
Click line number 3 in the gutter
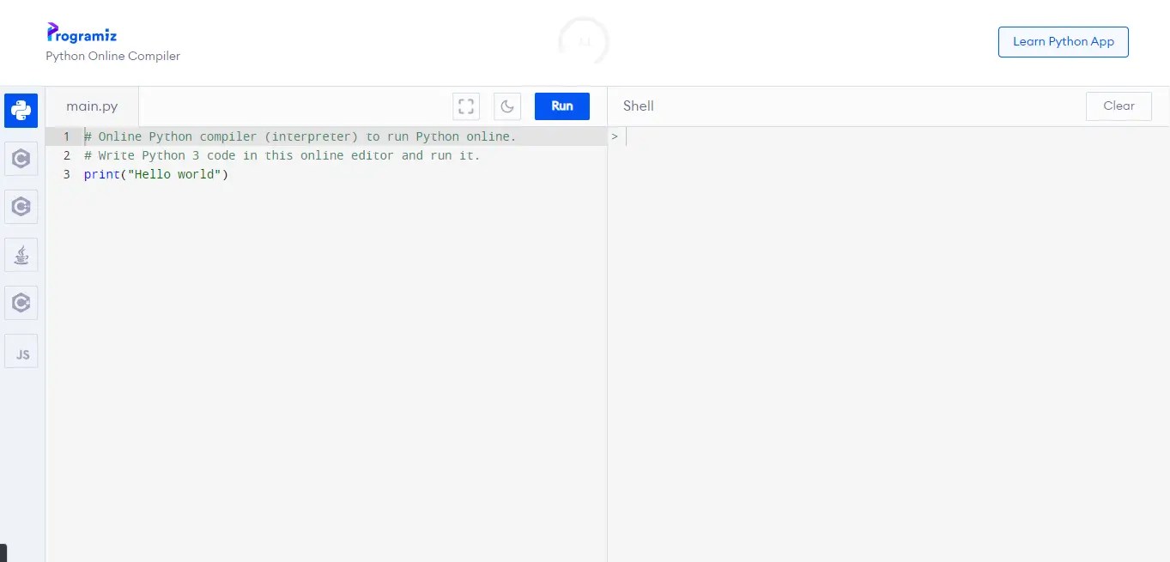(66, 174)
